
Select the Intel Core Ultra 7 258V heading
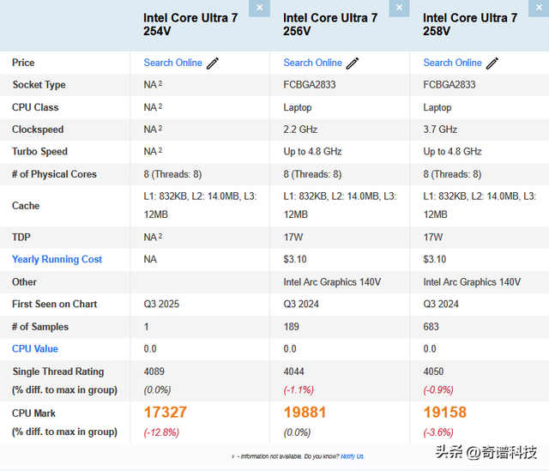pos(470,25)
